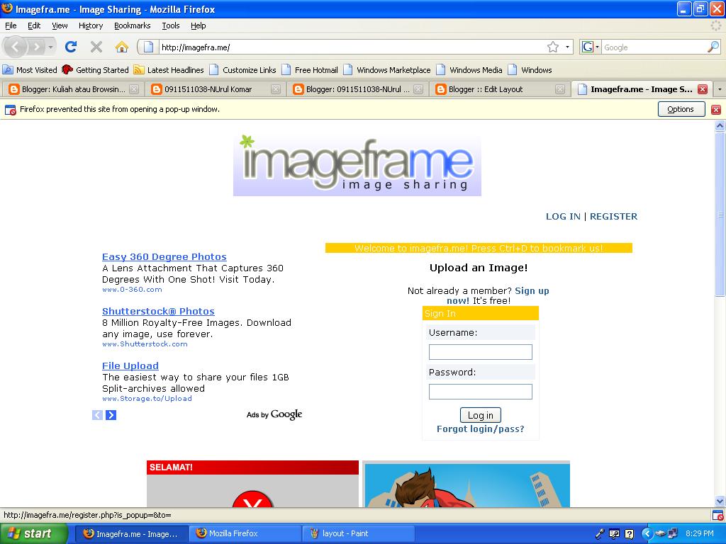This screenshot has height=544, width=726.
Task: Open the Tools menu
Action: click(171, 26)
